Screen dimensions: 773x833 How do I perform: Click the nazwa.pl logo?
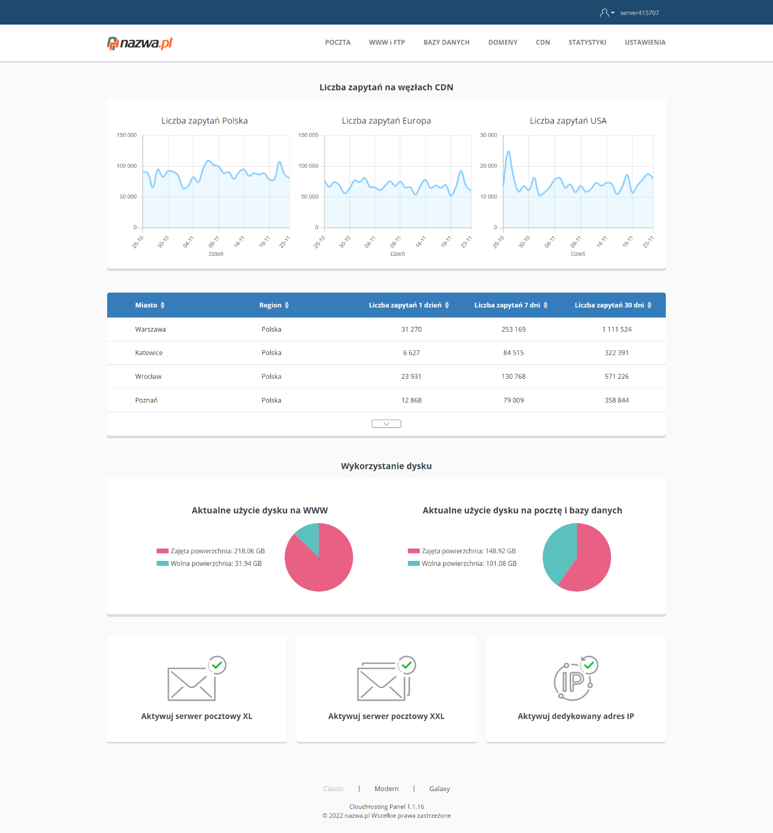click(x=140, y=43)
